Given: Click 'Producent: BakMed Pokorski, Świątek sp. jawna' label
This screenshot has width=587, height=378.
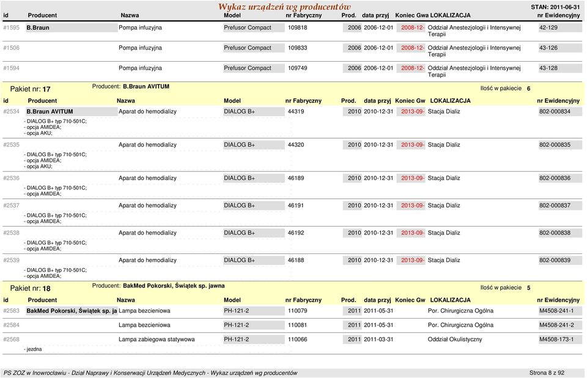Looking at the screenshot, I should point(158,286).
